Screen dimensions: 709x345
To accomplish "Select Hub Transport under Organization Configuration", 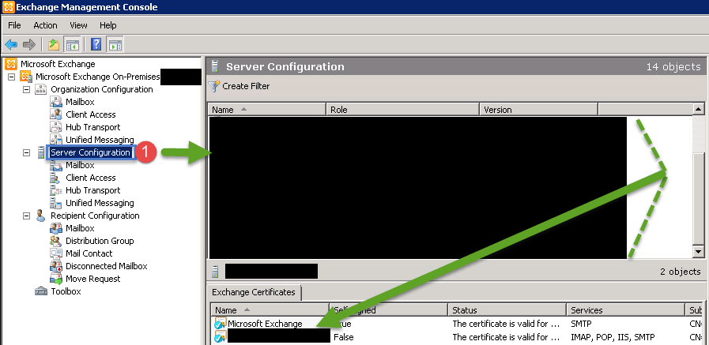I will (92, 127).
